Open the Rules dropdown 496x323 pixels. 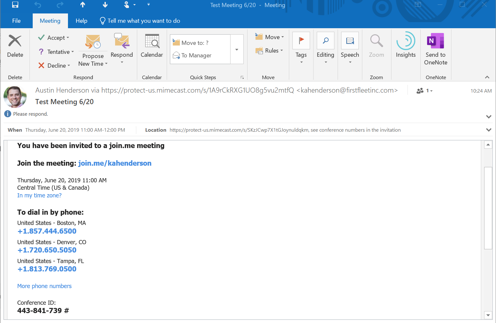click(x=269, y=51)
